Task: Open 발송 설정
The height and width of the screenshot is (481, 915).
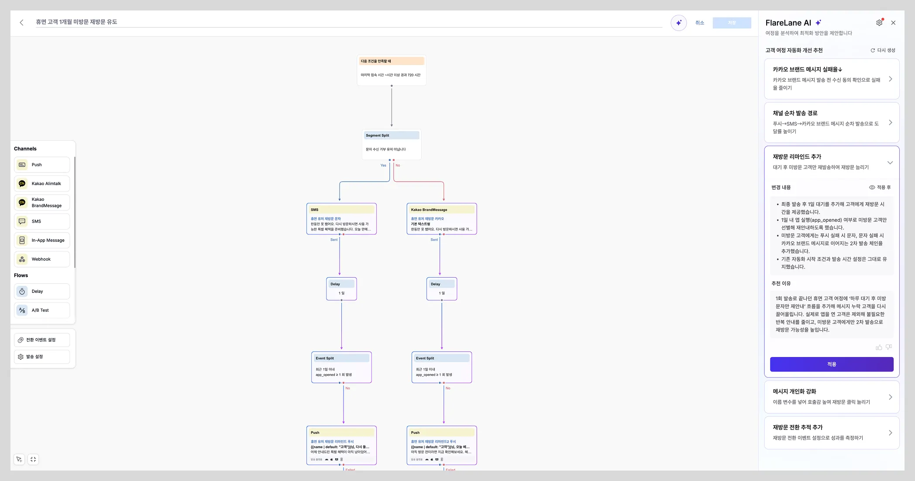Action: [42, 357]
